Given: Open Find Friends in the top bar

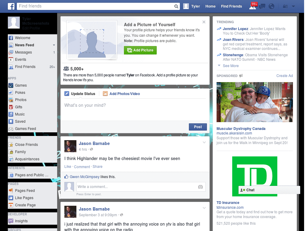Looking at the screenshot, I should (231, 6).
